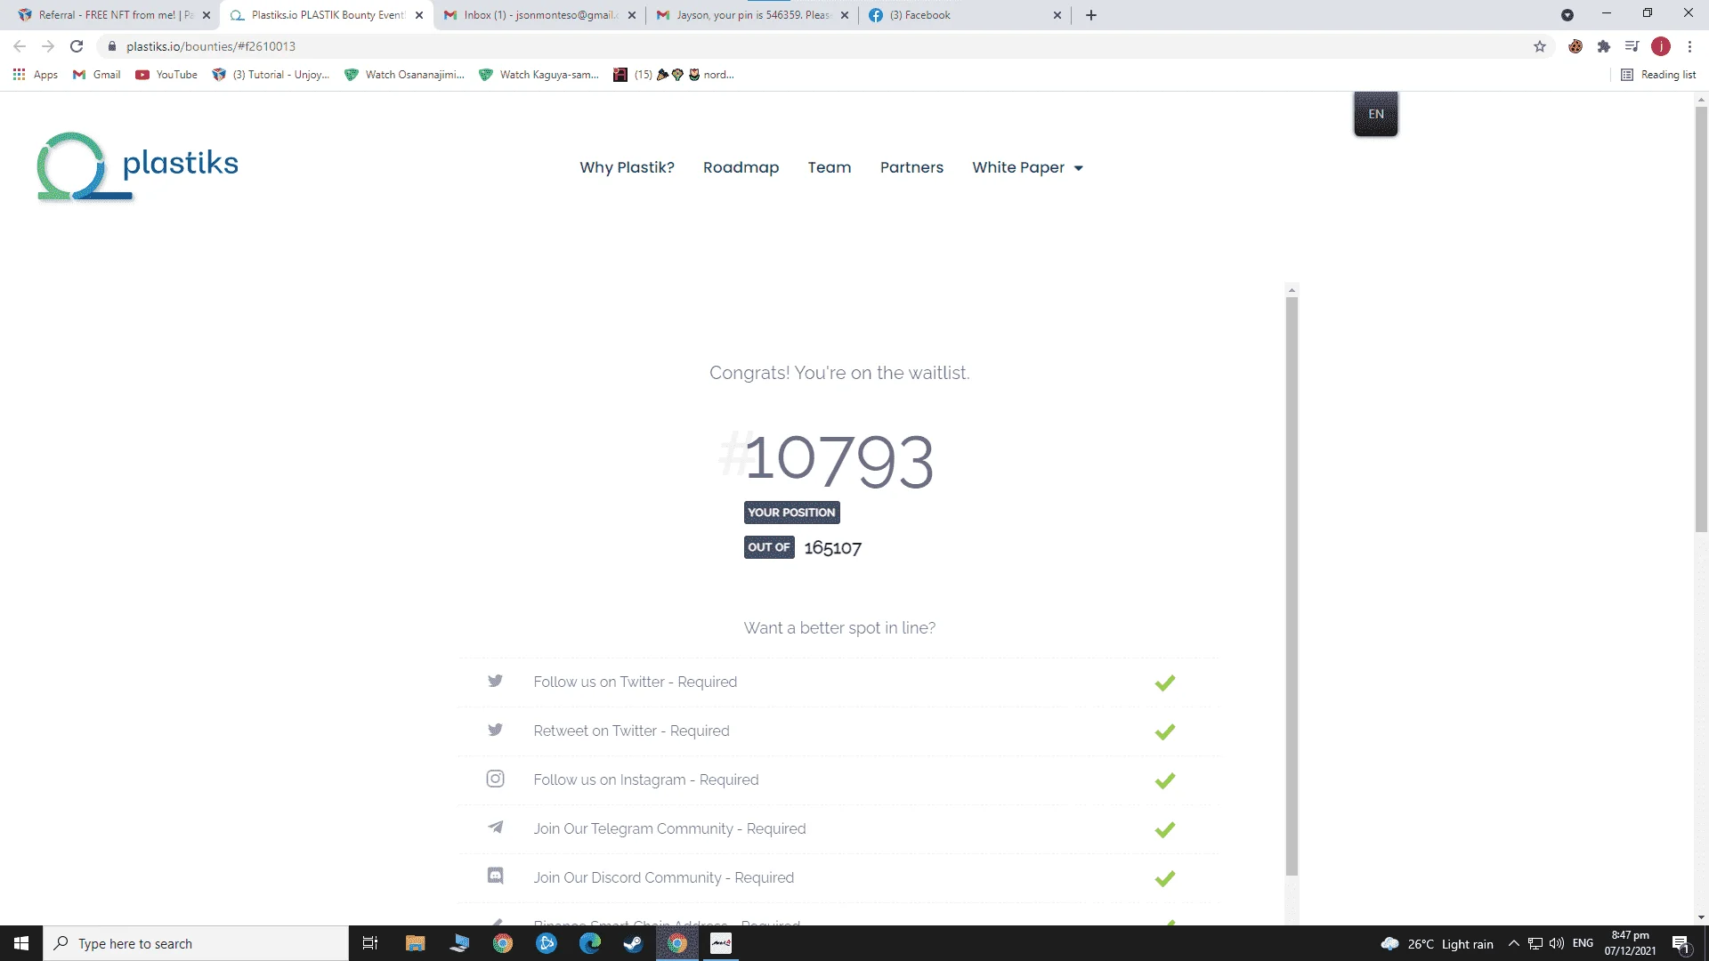
Task: Open weather widget showing Light rain
Action: [1437, 944]
